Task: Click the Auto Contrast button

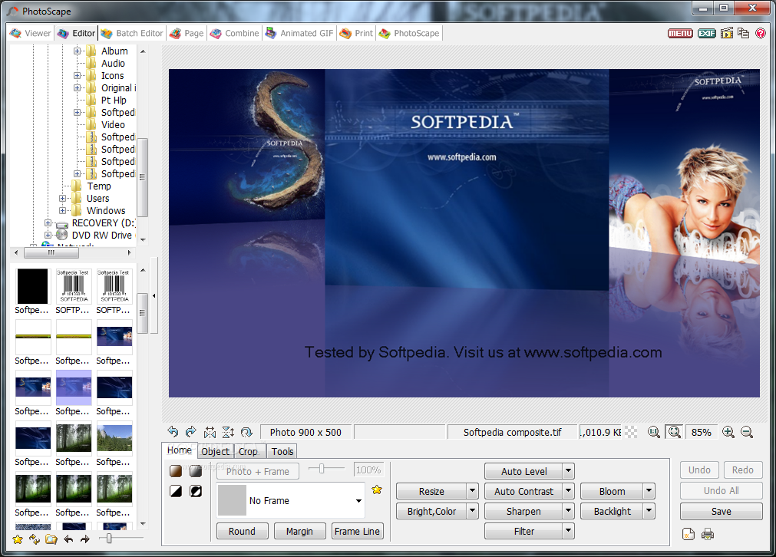Action: [523, 491]
